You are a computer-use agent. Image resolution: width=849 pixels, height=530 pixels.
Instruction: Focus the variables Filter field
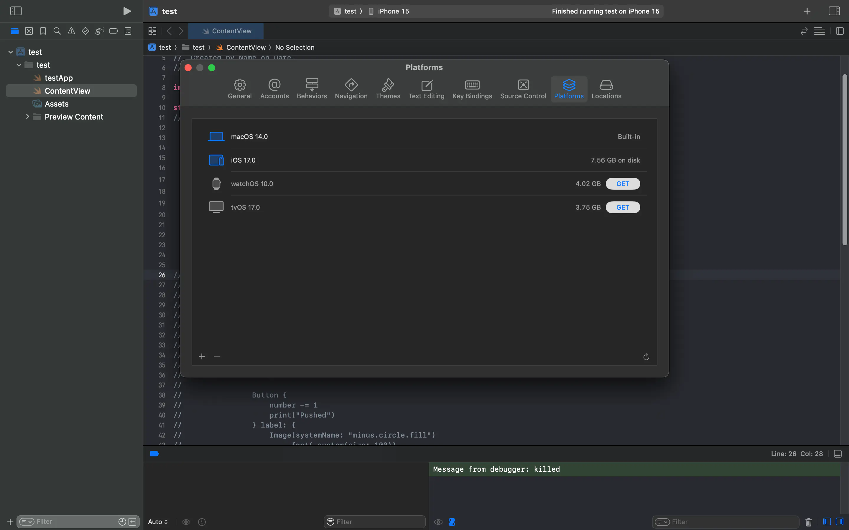[374, 521]
